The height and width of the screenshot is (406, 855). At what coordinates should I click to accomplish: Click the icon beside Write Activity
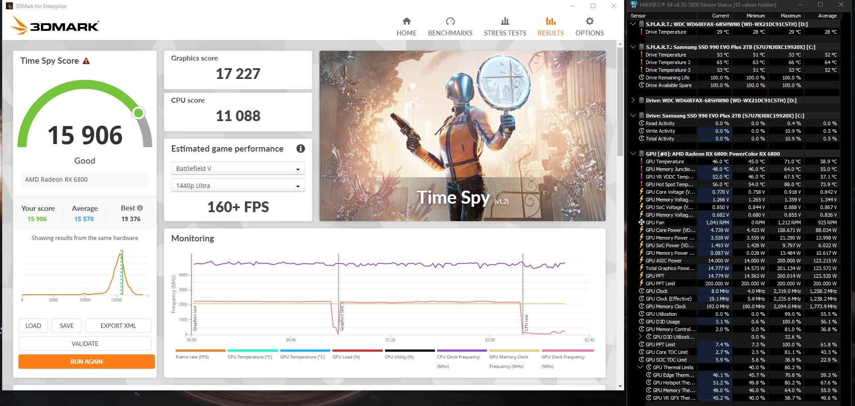(642, 131)
